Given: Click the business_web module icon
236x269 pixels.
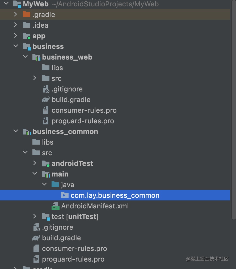Looking at the screenshot, I should coord(36,57).
